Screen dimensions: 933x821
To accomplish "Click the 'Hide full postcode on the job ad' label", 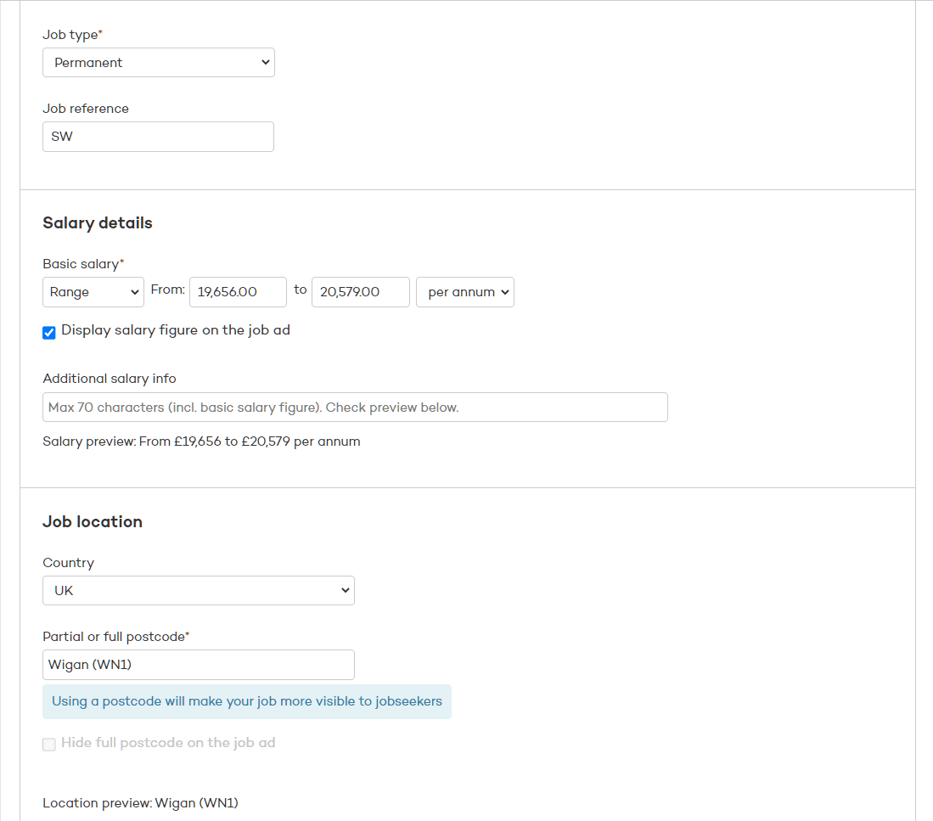I will 168,743.
